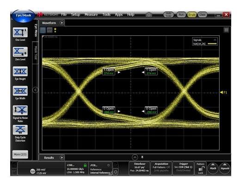
Task: Click the More (2/3) button
Action: pos(20,154)
